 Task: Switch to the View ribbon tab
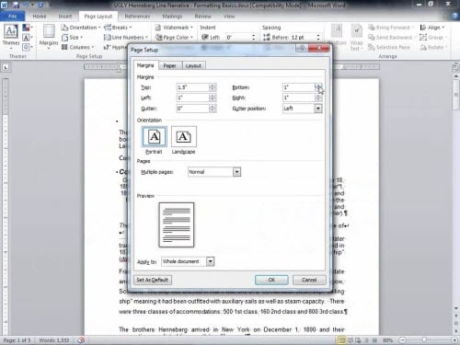pos(229,17)
